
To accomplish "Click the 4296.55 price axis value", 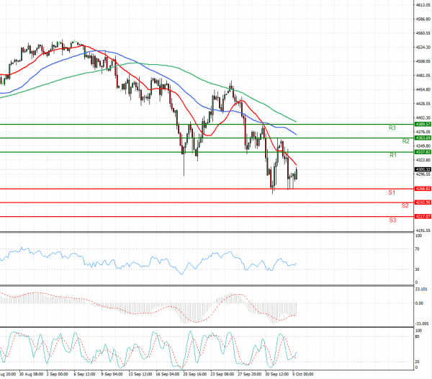I will click(x=423, y=174).
